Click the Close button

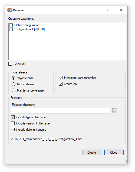click(x=114, y=153)
